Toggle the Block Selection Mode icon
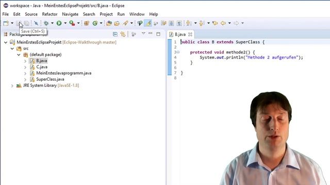Viewport: 330px width, 185px height. (171, 23)
